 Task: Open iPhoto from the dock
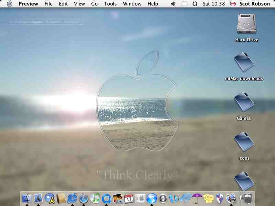[x=118, y=198]
